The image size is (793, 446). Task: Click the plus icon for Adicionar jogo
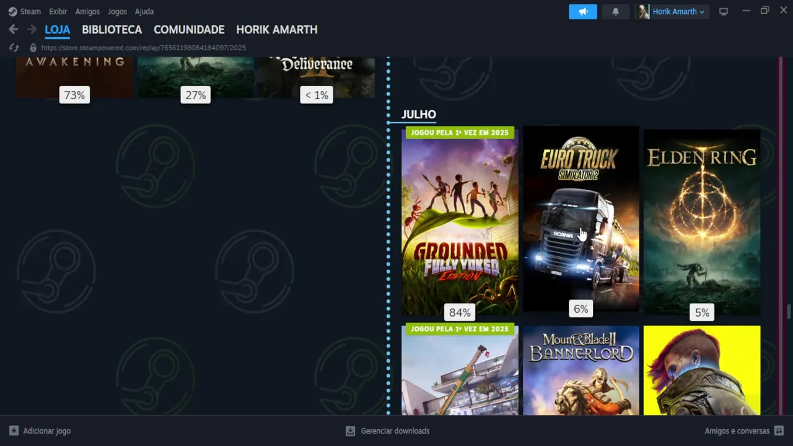[14, 431]
